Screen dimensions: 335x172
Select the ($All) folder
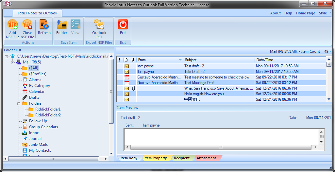pos(34,68)
